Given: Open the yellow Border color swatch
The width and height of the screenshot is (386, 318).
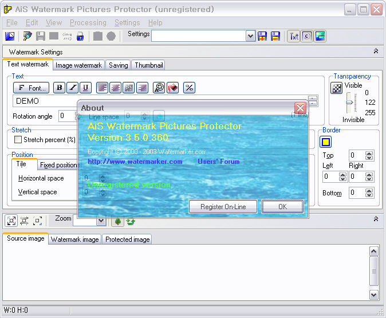Looking at the screenshot, I should 326,142.
